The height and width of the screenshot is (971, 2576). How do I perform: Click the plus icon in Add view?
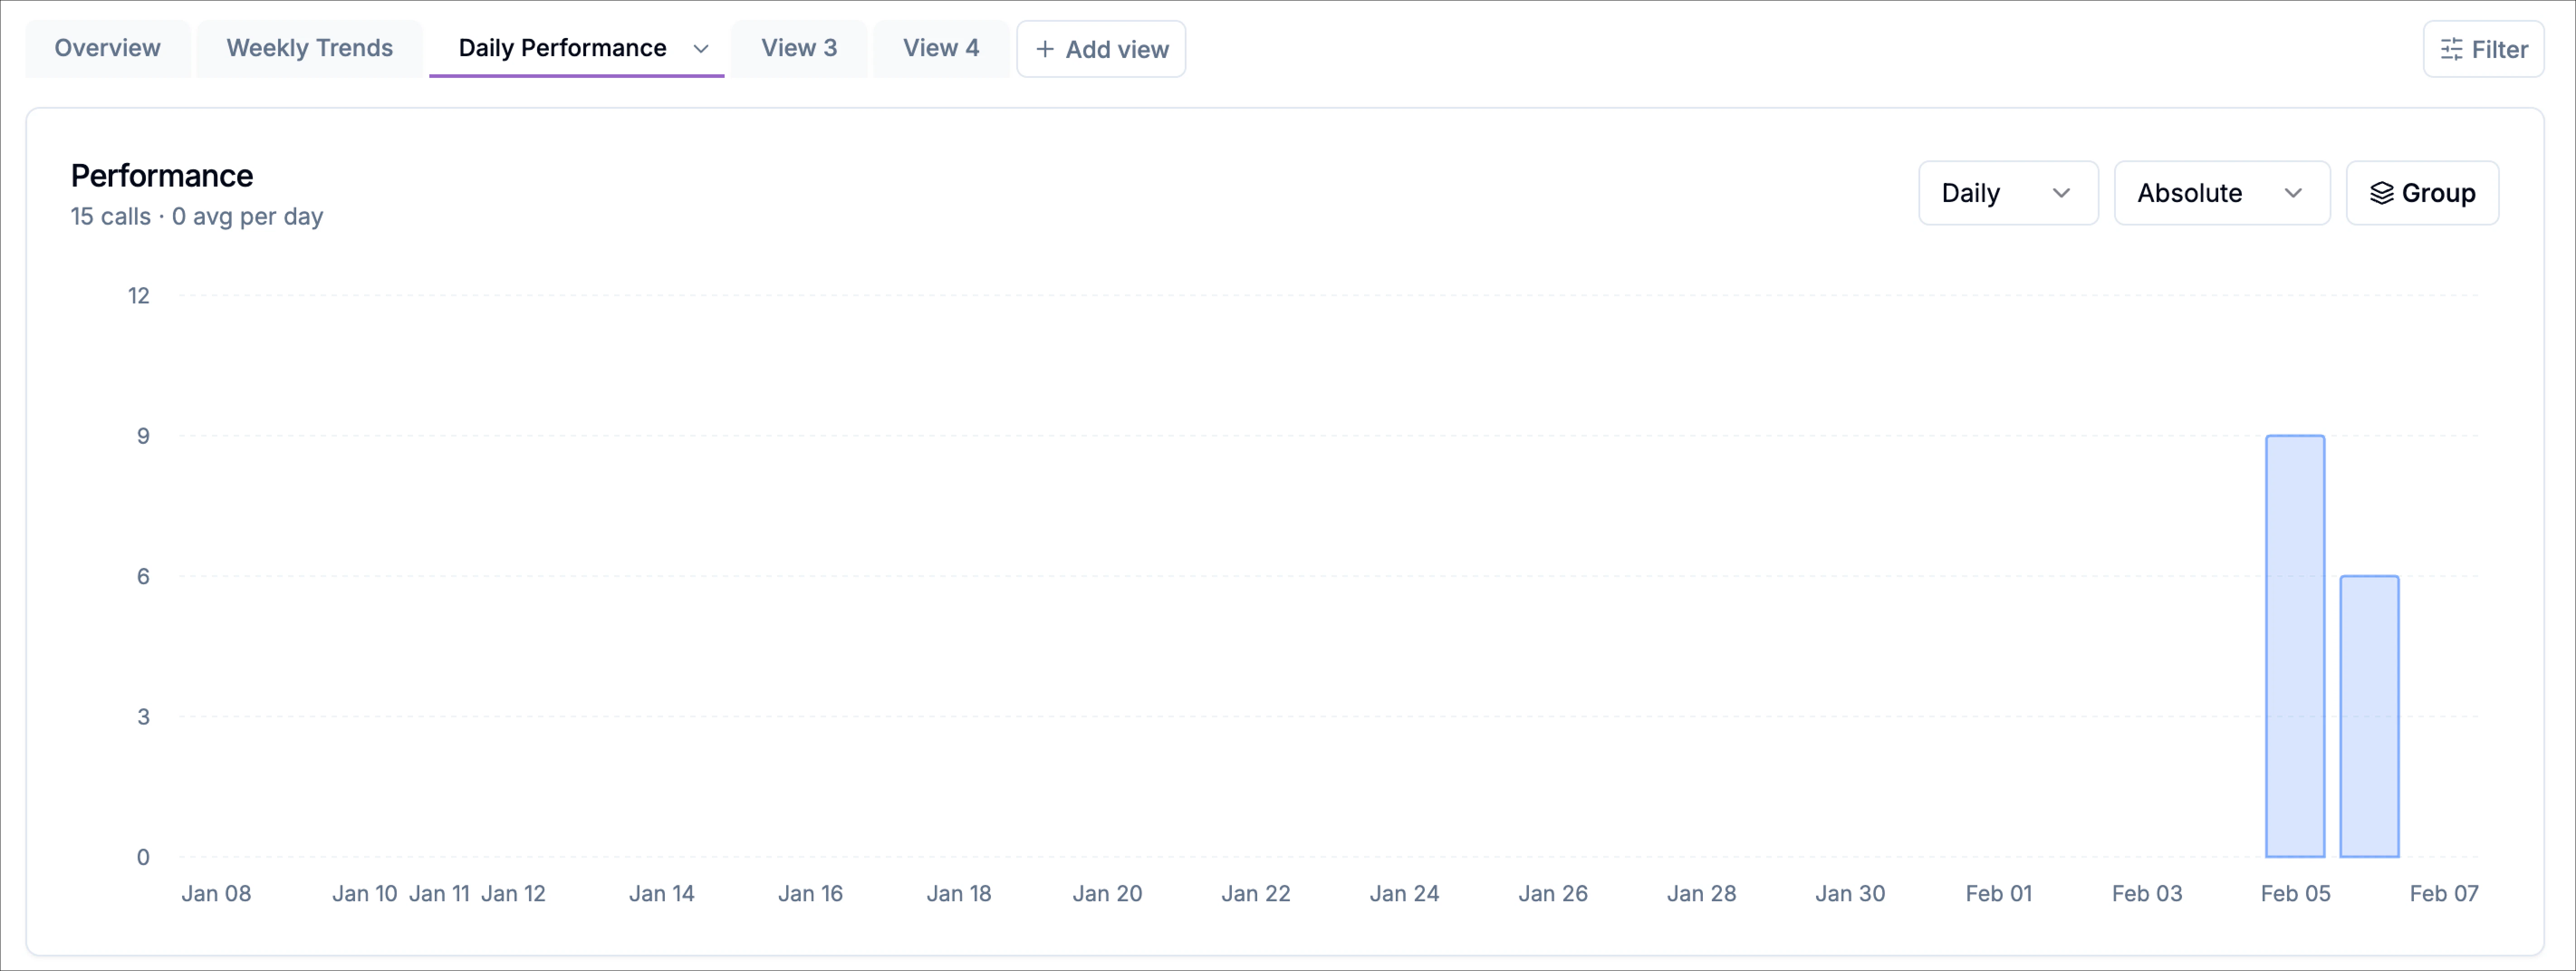coord(1044,49)
